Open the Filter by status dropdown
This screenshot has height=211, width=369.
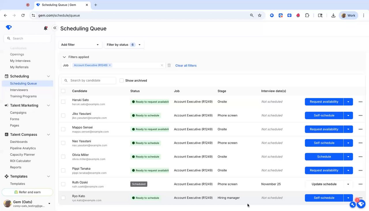click(x=124, y=45)
